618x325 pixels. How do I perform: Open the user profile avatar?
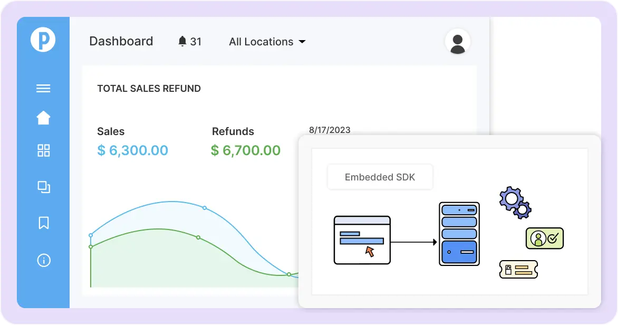[457, 41]
